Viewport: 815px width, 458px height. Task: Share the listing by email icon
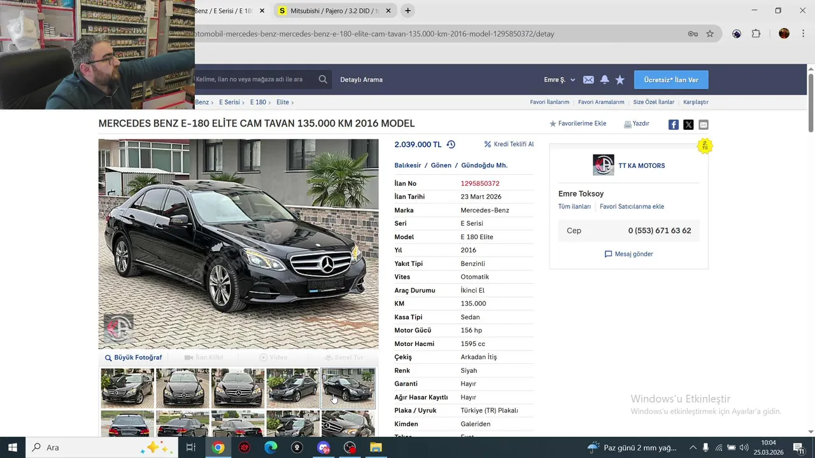(x=704, y=125)
